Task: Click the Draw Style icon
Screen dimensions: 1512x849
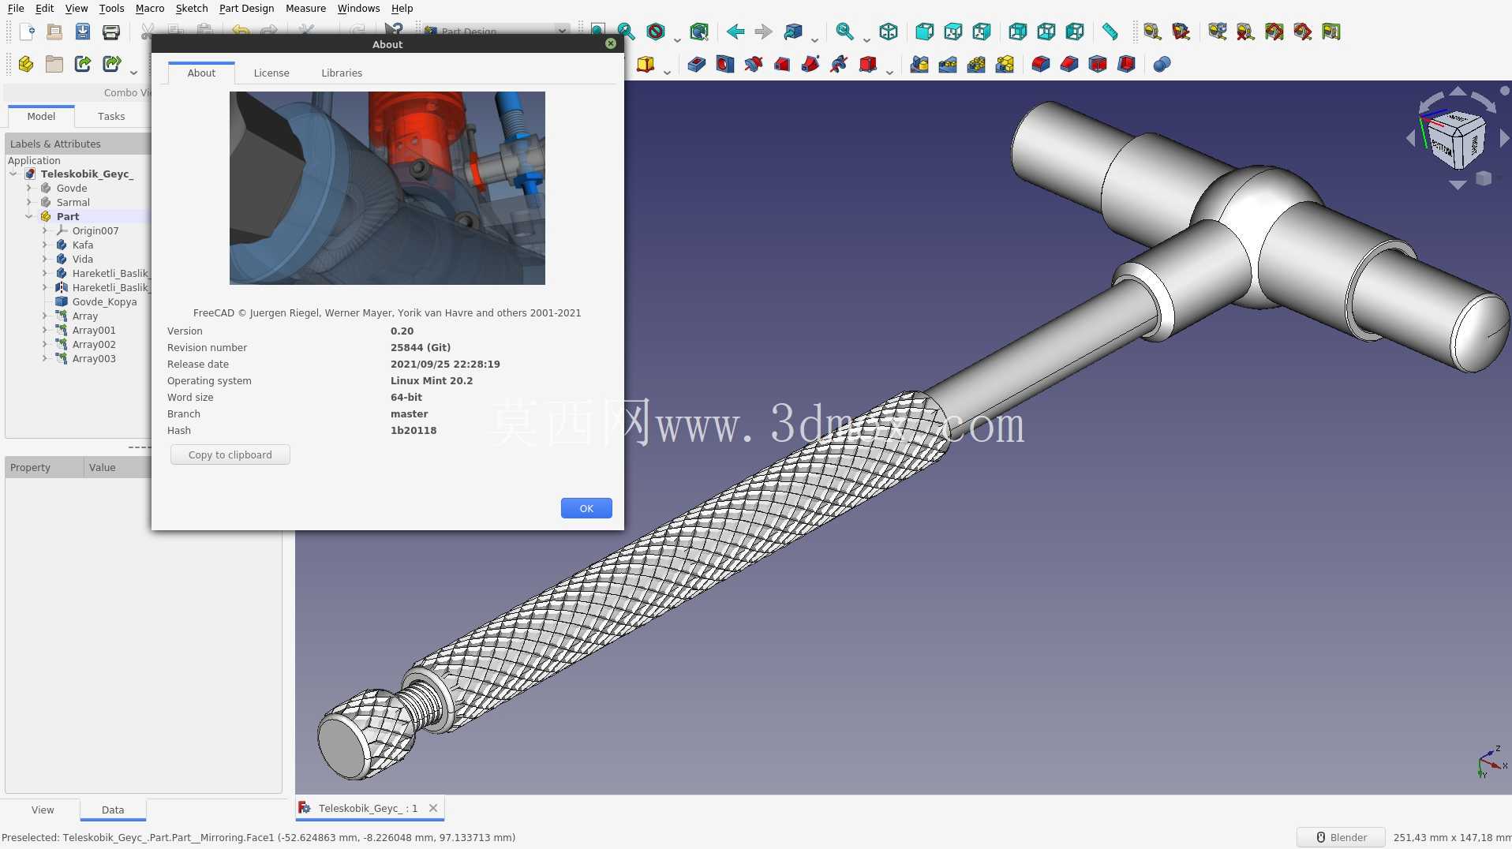Action: (x=655, y=32)
